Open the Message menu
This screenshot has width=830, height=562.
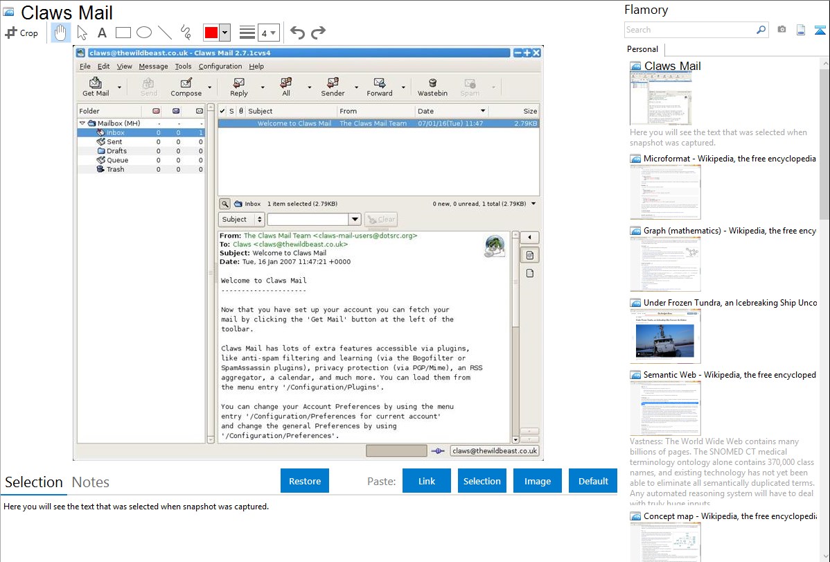(x=153, y=67)
